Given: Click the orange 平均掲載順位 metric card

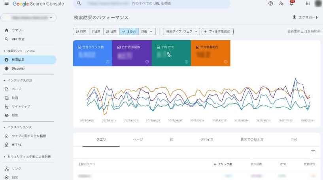Looking at the screenshot, I should (211, 53).
